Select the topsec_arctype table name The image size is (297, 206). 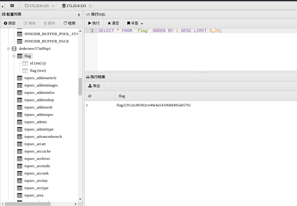(37, 188)
